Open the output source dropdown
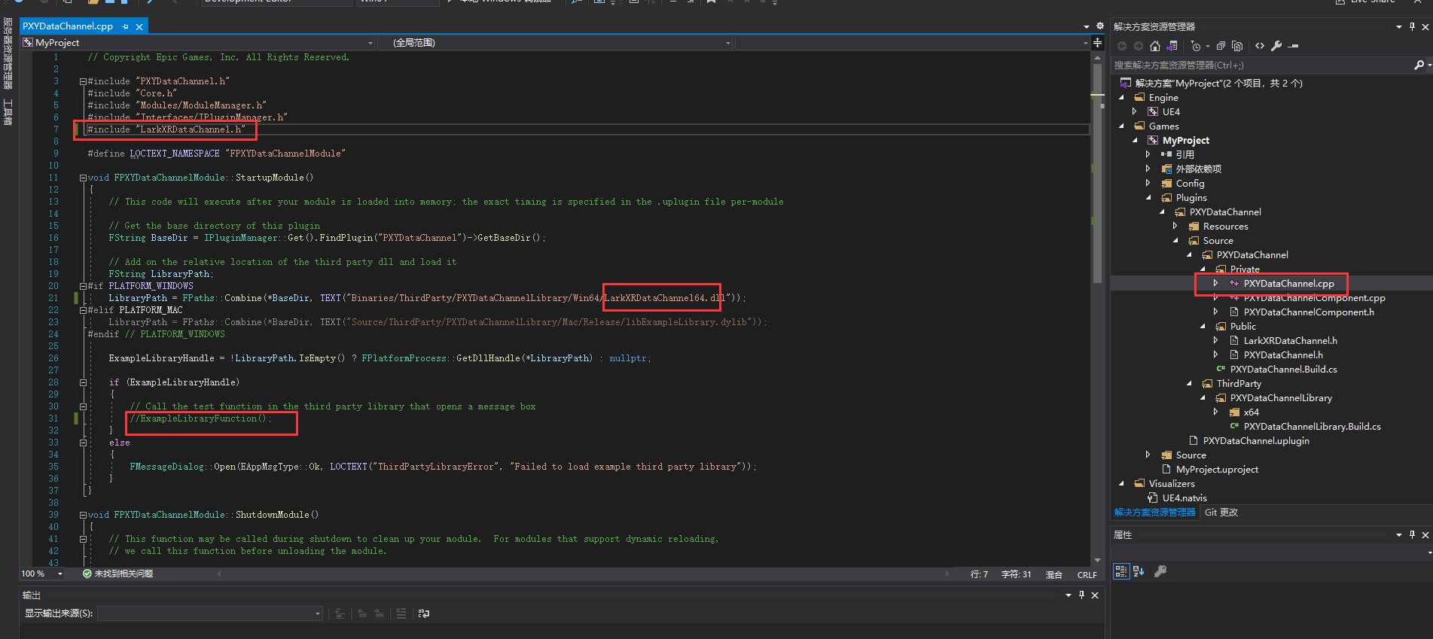The height and width of the screenshot is (639, 1433). (210, 613)
